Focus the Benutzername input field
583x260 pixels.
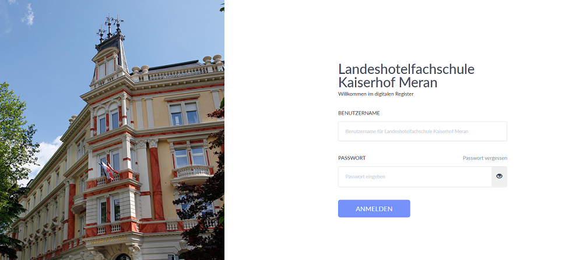[422, 131]
